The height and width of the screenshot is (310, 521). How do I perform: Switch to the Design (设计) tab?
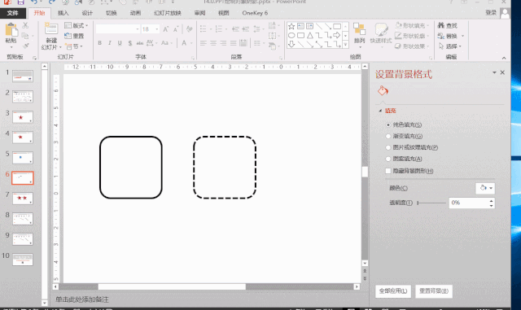pos(87,13)
